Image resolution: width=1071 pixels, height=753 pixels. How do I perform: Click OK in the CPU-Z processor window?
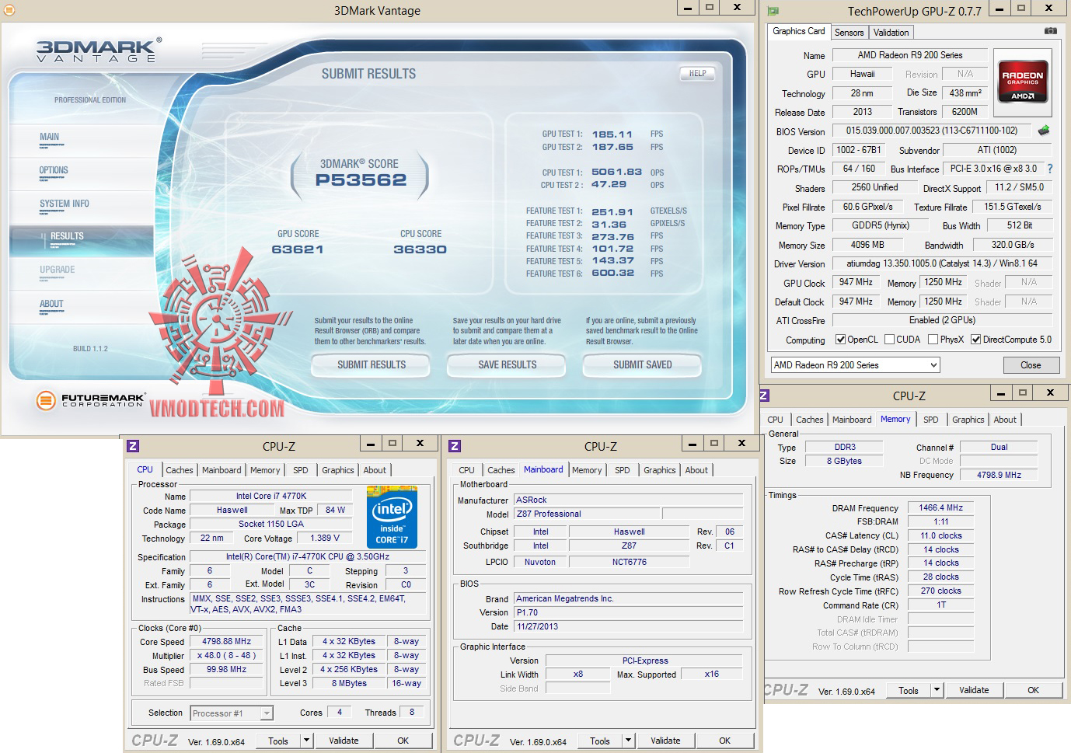click(403, 741)
